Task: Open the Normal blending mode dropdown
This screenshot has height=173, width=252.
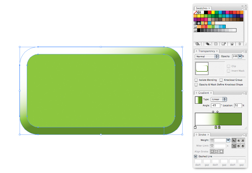Action: 207,57
